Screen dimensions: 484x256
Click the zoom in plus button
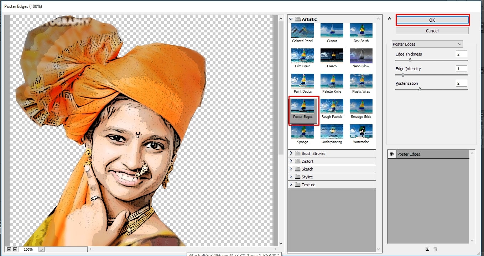click(15, 249)
